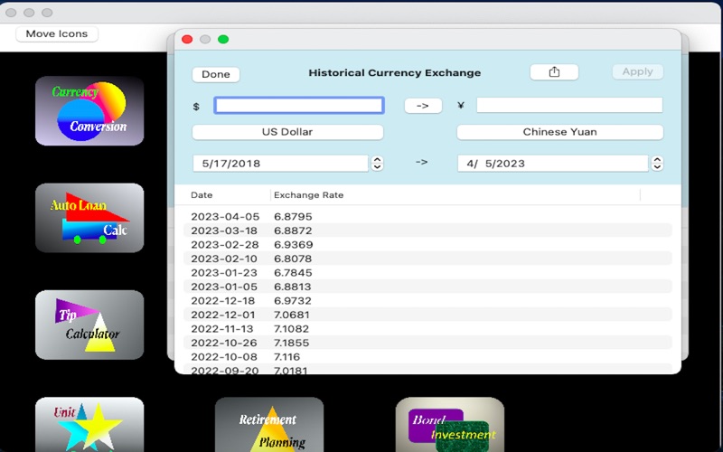Click the Apply button
This screenshot has width=723, height=452.
tap(638, 71)
